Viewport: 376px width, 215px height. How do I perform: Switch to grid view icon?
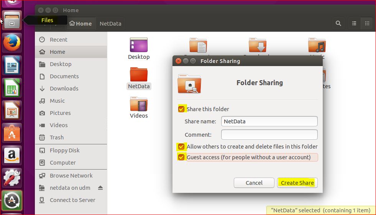click(367, 23)
